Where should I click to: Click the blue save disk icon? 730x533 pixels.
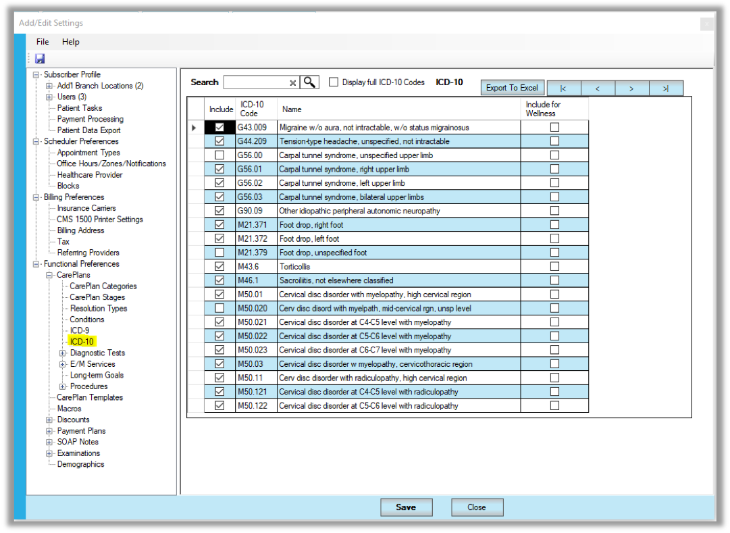coord(40,59)
